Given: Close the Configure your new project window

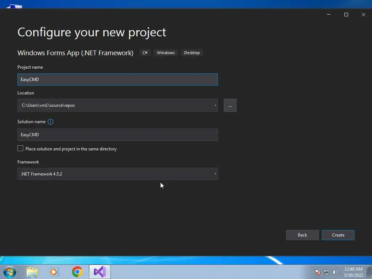Looking at the screenshot, I should click(363, 15).
